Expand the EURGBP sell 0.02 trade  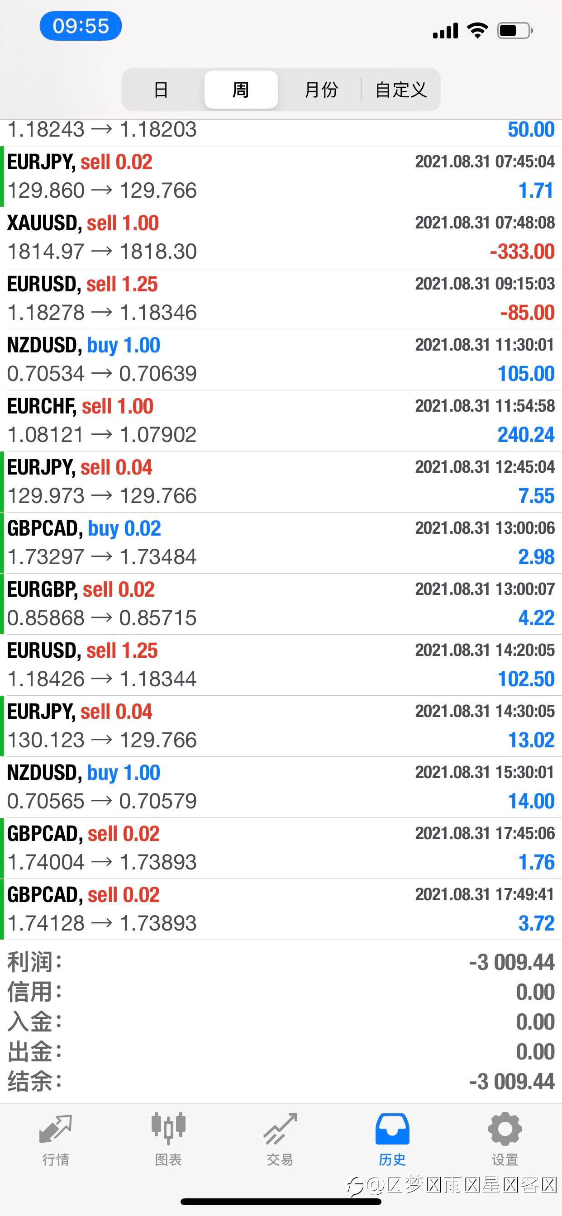pos(281,604)
